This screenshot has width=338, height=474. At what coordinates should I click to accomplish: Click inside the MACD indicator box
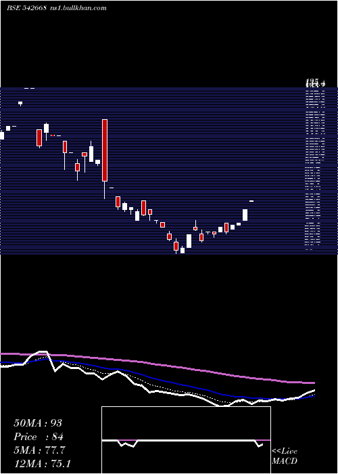[186, 440]
